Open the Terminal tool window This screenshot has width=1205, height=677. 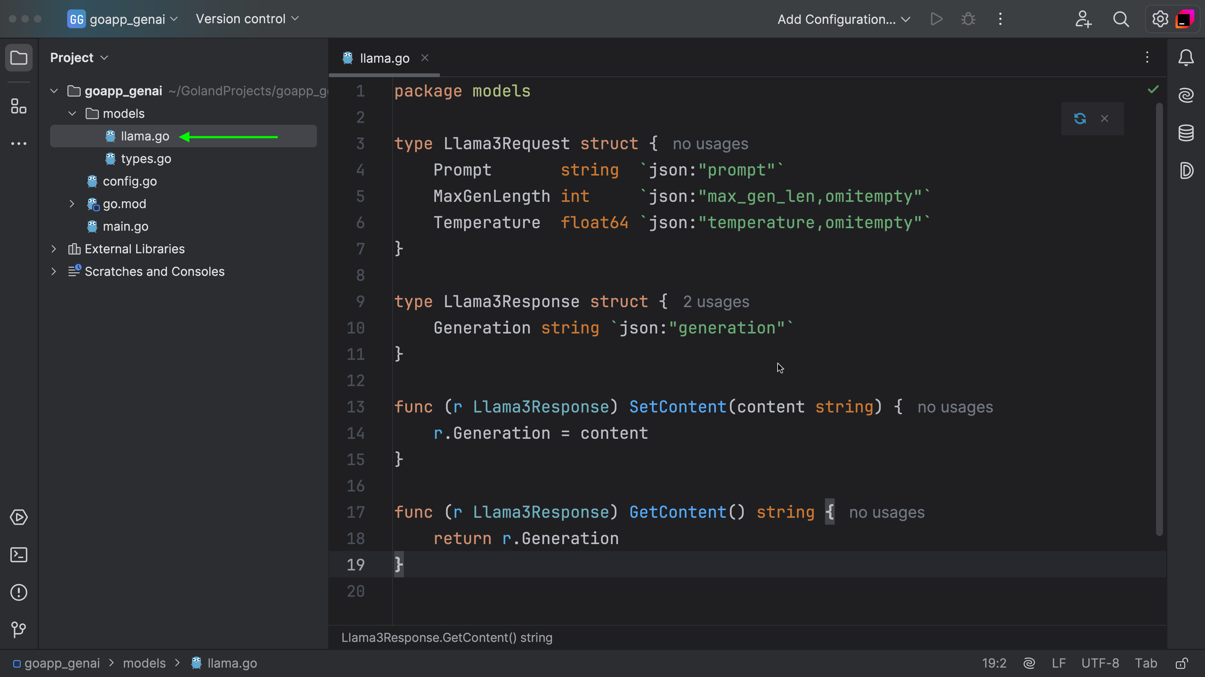tap(19, 554)
